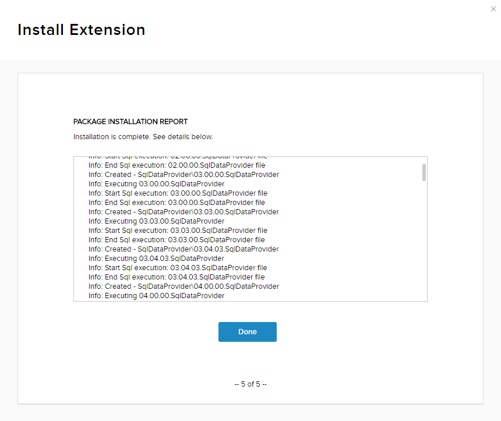
Task: Click the 'End Sql execution: 03.03.00' log line
Action: (177, 240)
